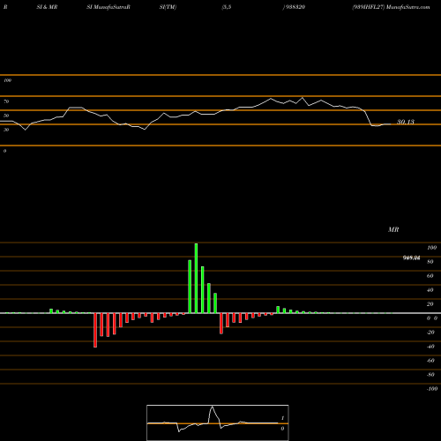Click the 'SI MunafaSutraR' header text
The image size is (441, 441).
[x=108, y=7]
